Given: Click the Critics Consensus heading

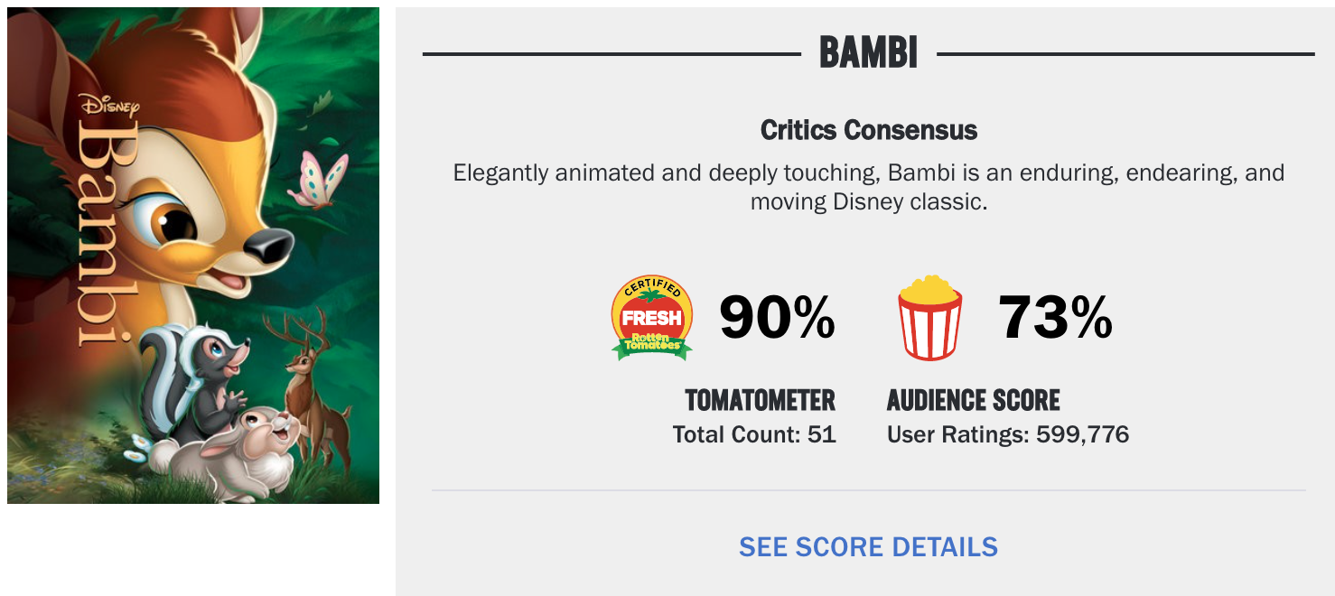Looking at the screenshot, I should 869,130.
